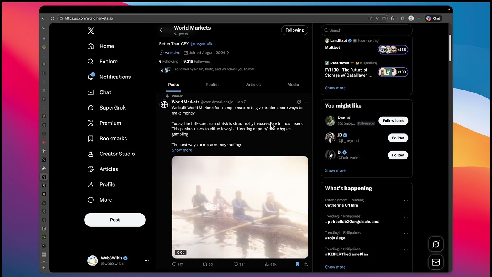
Task: Open options for #rojasiege trend
Action: pos(406,234)
